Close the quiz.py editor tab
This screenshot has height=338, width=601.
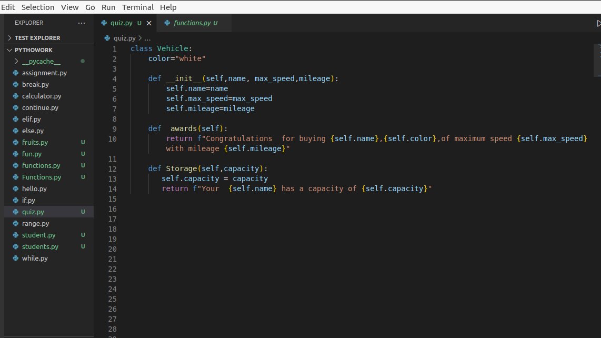coord(149,23)
